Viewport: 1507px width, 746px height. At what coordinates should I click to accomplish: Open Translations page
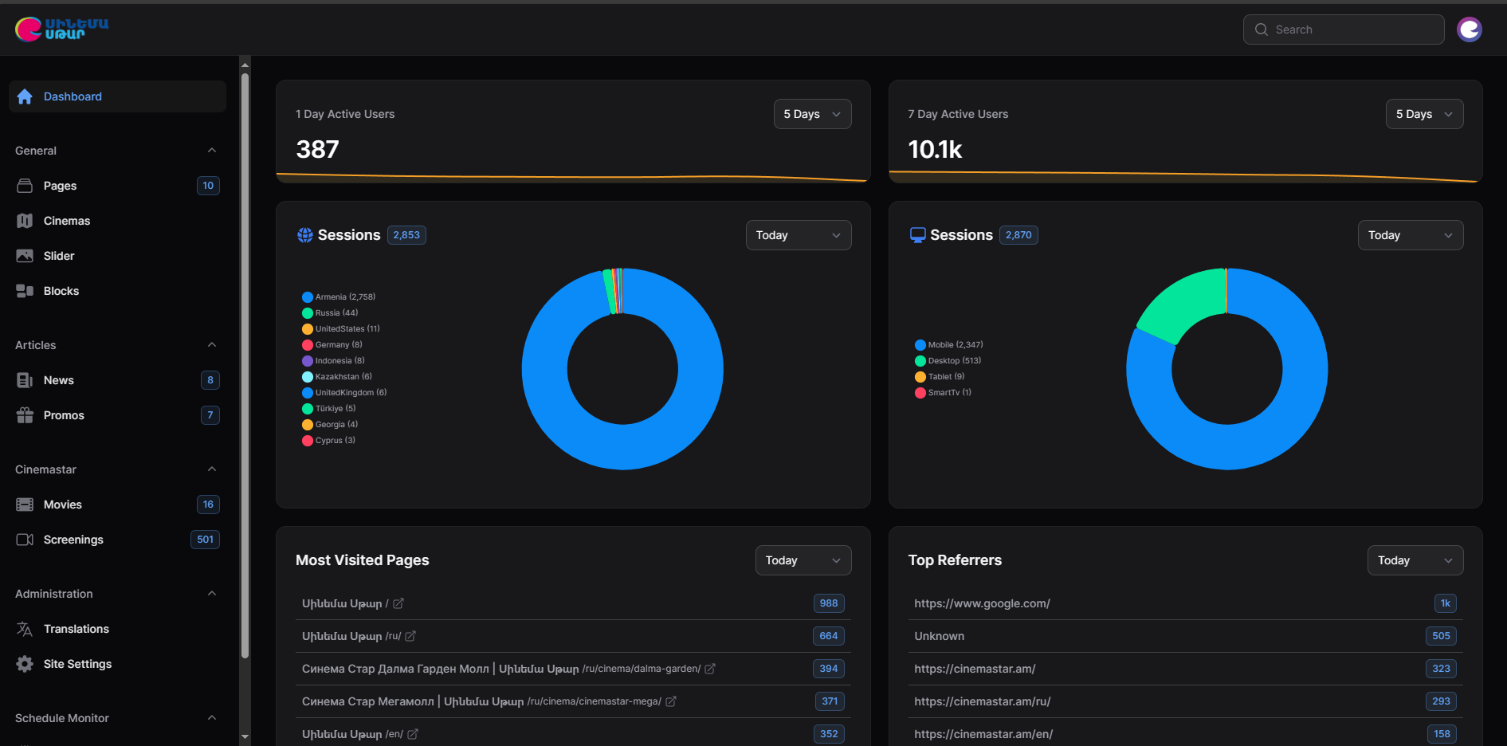[117, 629]
